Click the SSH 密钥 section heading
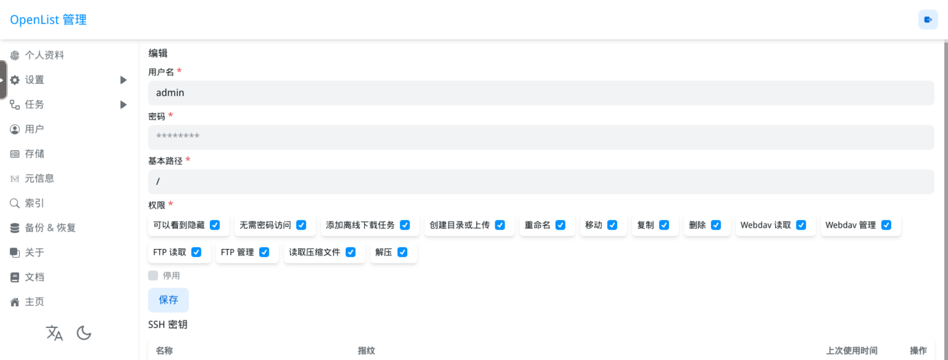The height and width of the screenshot is (360, 948). point(167,324)
